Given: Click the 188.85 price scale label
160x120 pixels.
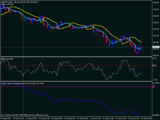Looking at the screenshot, I should tap(156, 16).
